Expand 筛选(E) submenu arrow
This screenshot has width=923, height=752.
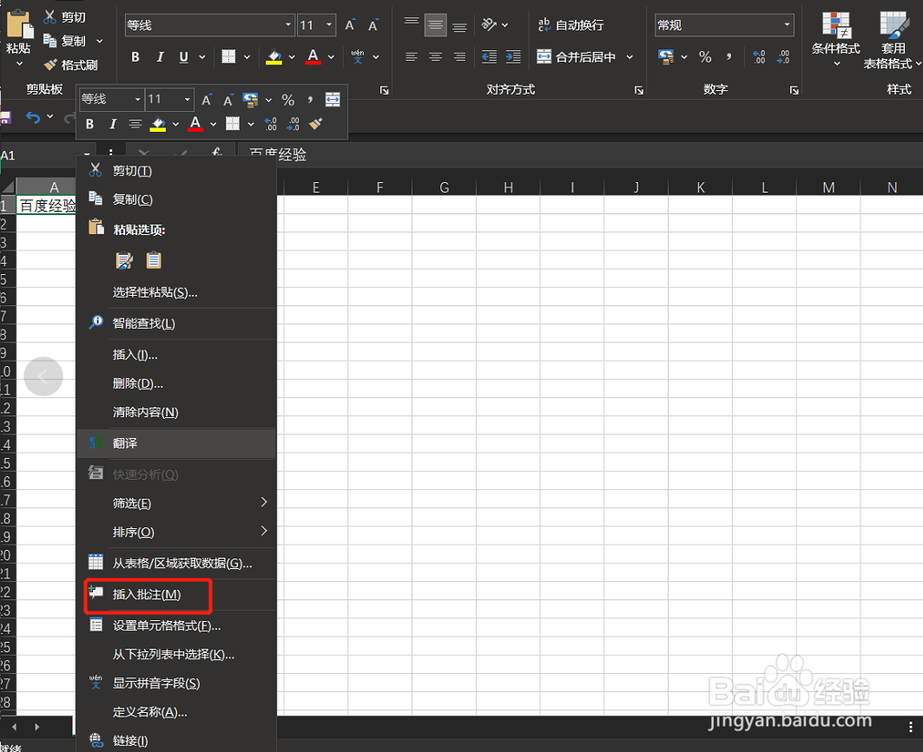pos(264,502)
